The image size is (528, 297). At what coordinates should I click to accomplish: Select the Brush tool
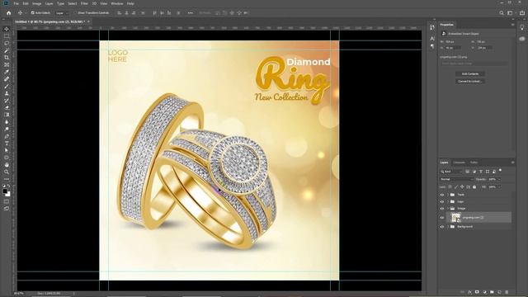coord(7,86)
